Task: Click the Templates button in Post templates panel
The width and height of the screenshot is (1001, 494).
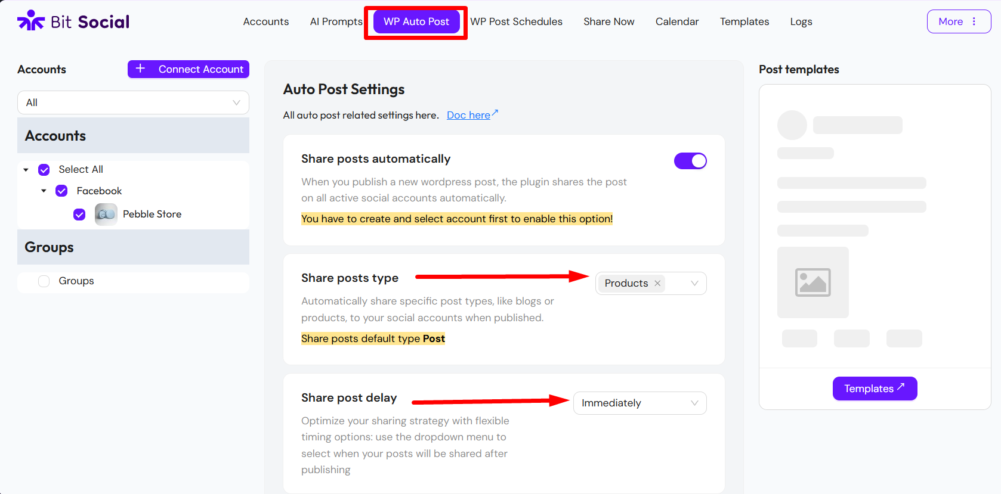Action: 875,388
